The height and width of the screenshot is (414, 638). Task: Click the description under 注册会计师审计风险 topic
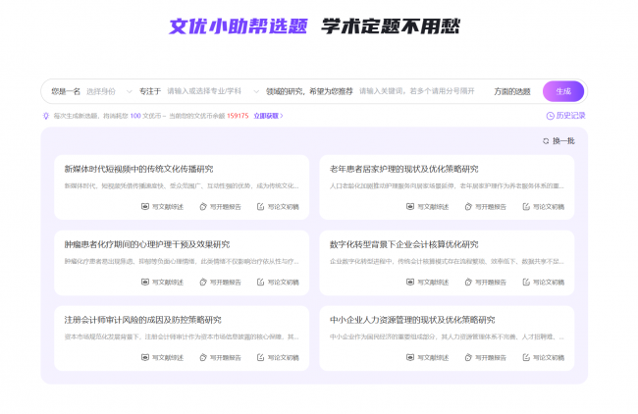click(182, 336)
